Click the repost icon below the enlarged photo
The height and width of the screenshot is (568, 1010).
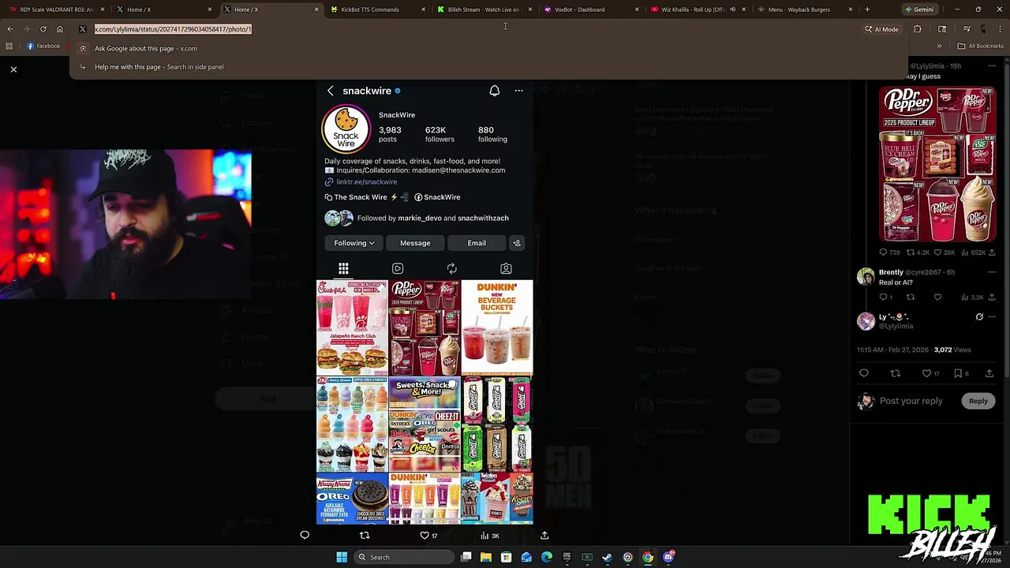(365, 535)
